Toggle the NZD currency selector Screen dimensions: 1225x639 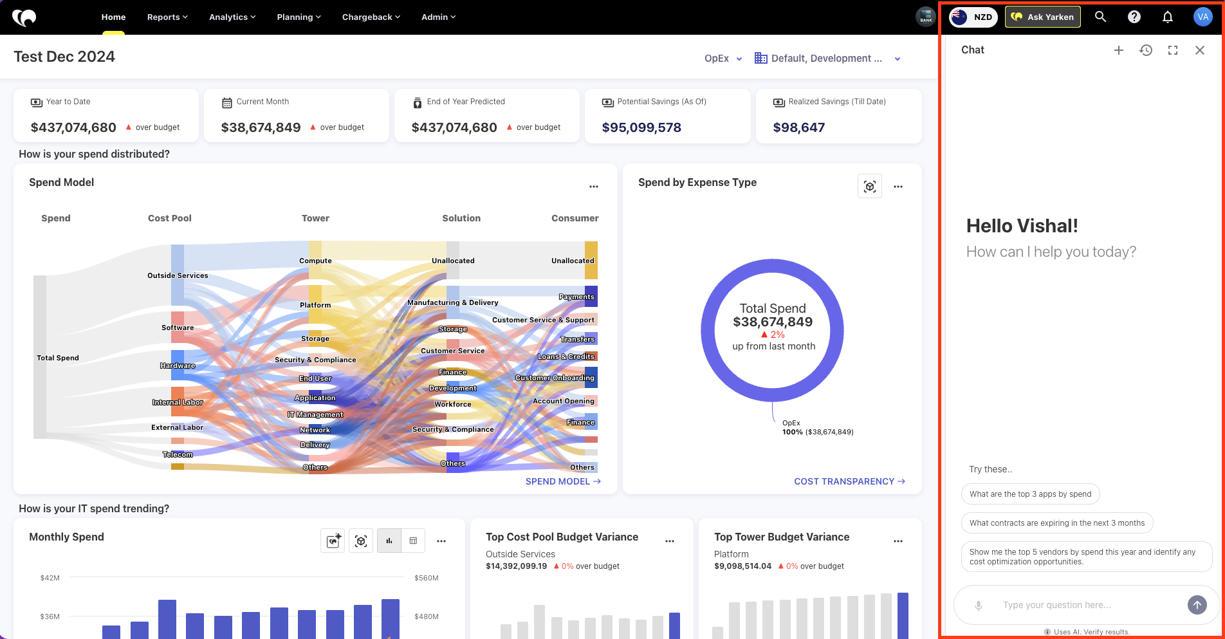pos(973,17)
